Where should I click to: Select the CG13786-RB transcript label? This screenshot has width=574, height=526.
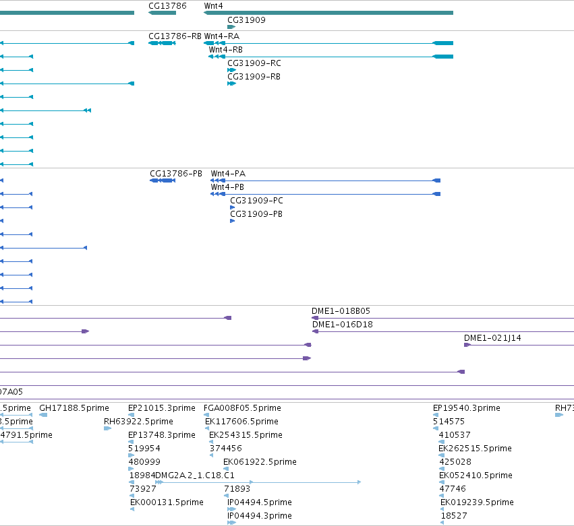coord(175,36)
